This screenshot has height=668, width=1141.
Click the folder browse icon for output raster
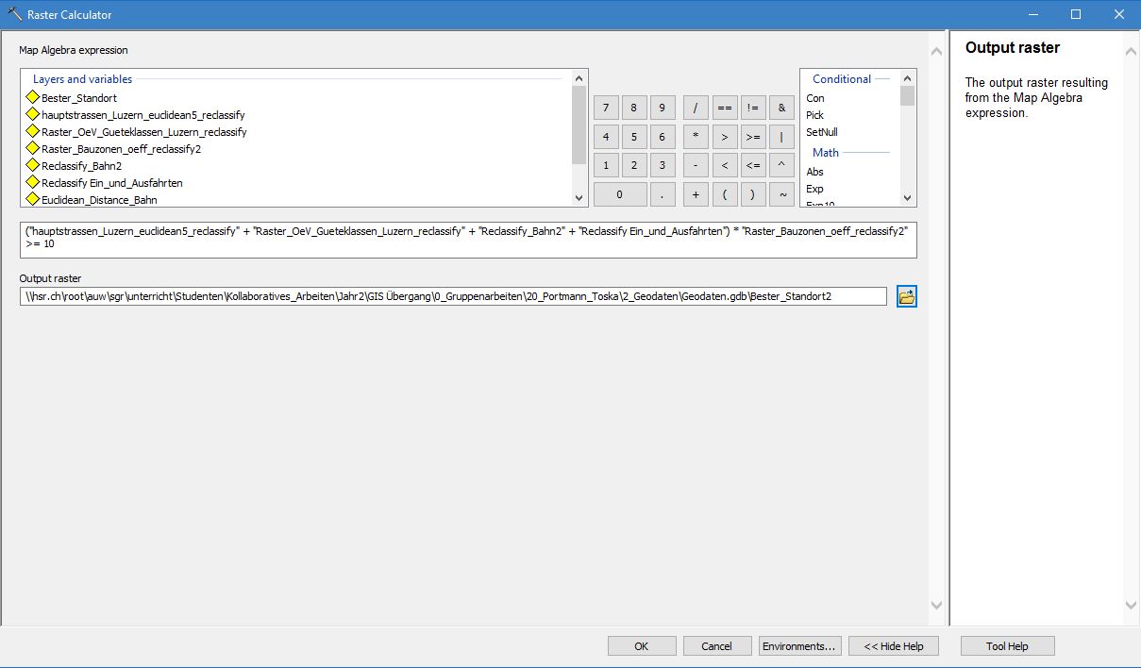click(x=906, y=297)
